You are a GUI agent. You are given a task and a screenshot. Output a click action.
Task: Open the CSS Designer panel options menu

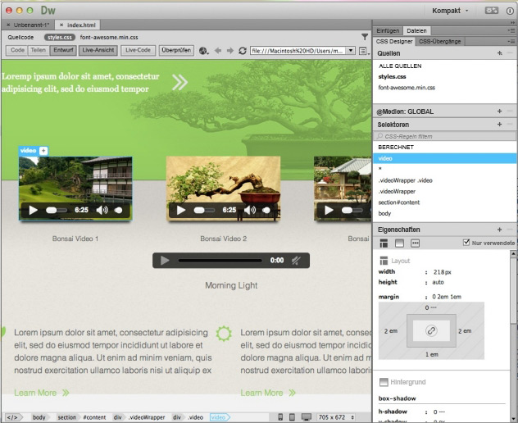tap(511, 41)
